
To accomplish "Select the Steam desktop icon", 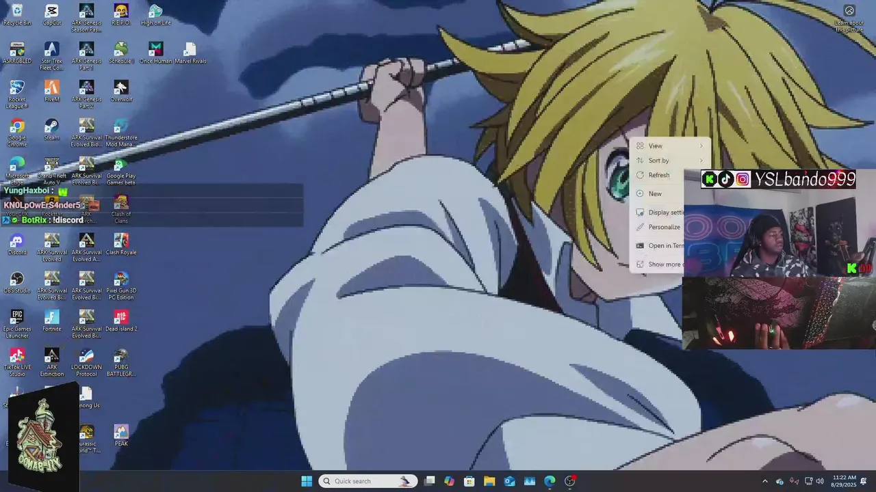I will pos(52,130).
